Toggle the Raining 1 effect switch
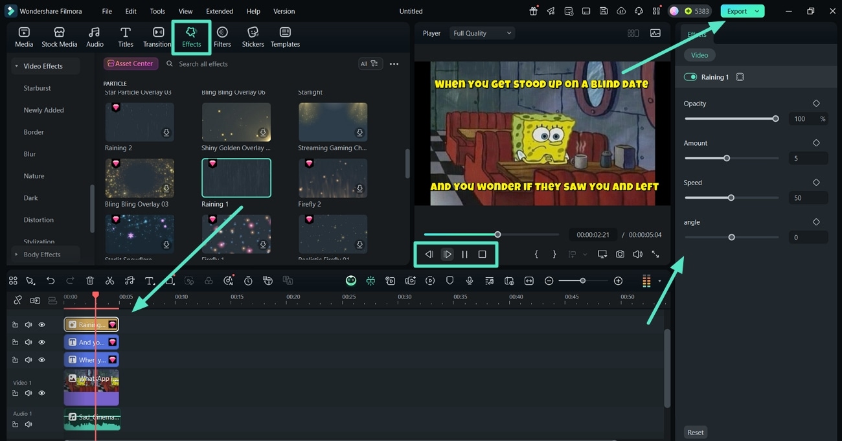 (690, 77)
